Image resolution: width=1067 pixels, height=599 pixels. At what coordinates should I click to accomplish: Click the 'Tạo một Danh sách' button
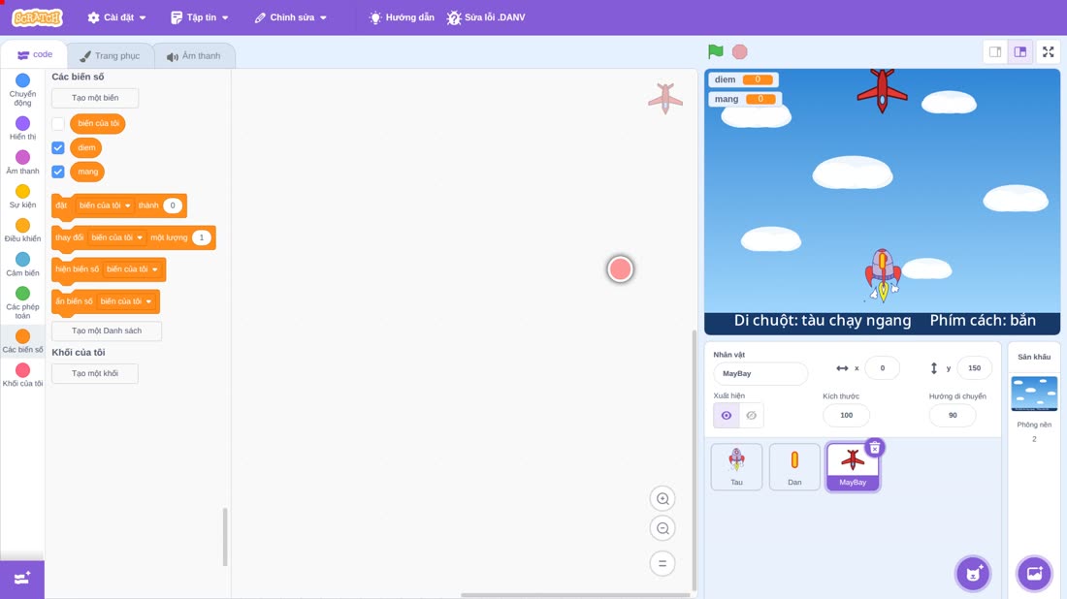point(107,331)
